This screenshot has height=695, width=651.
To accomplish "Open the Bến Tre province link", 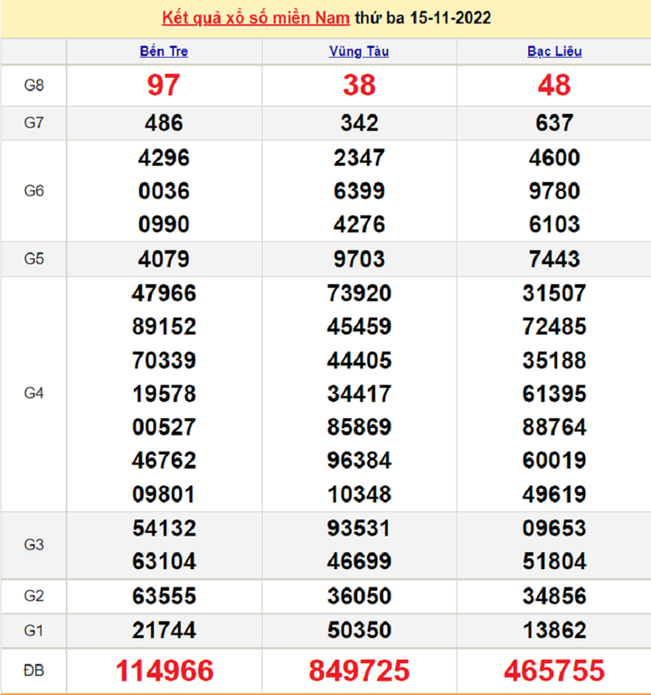I will pos(164,52).
